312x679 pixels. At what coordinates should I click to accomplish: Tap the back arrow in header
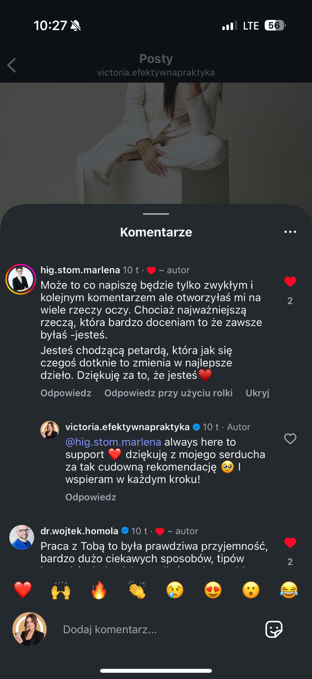tap(12, 65)
